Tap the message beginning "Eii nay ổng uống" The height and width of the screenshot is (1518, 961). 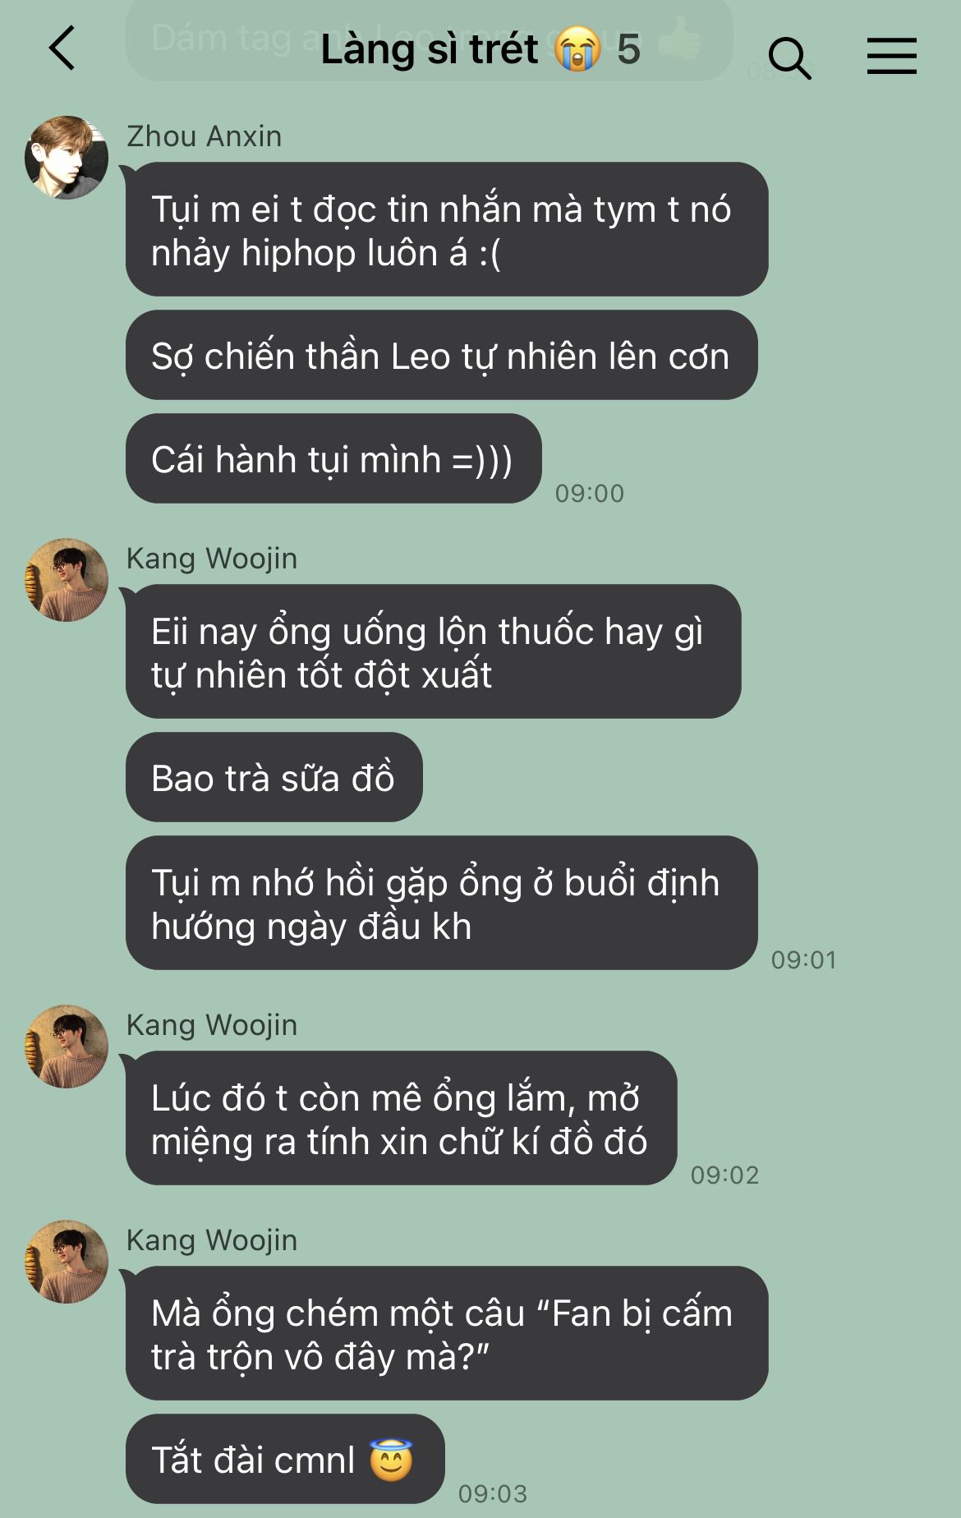point(433,651)
